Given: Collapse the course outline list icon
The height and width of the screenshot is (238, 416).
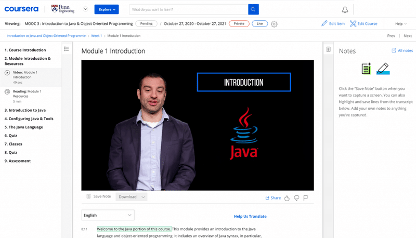Looking at the screenshot, I should pyautogui.click(x=67, y=49).
